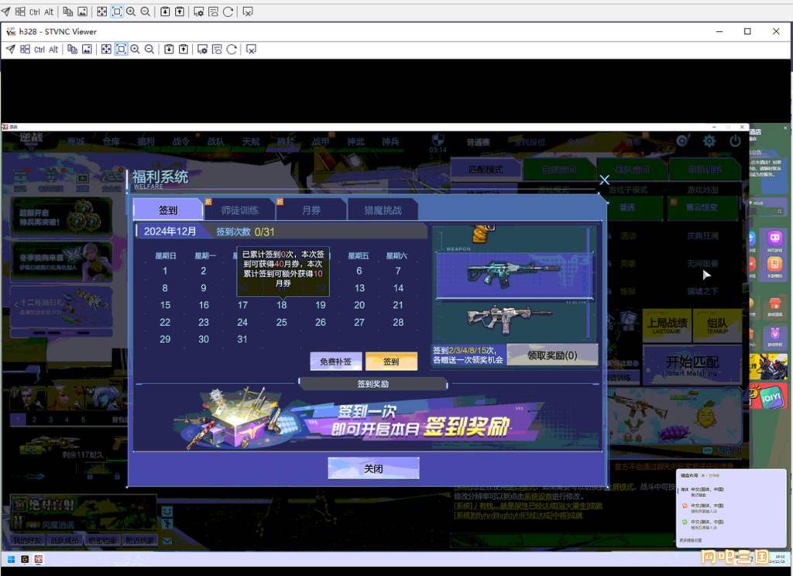This screenshot has width=793, height=576.
Task: Toggle Ctrl in the outermost toolbar
Action: point(35,12)
